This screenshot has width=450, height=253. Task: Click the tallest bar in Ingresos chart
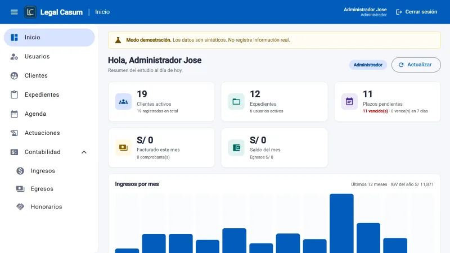(x=341, y=223)
